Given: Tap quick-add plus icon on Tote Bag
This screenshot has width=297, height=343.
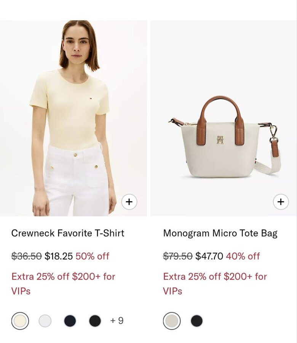Looking at the screenshot, I should tap(281, 202).
